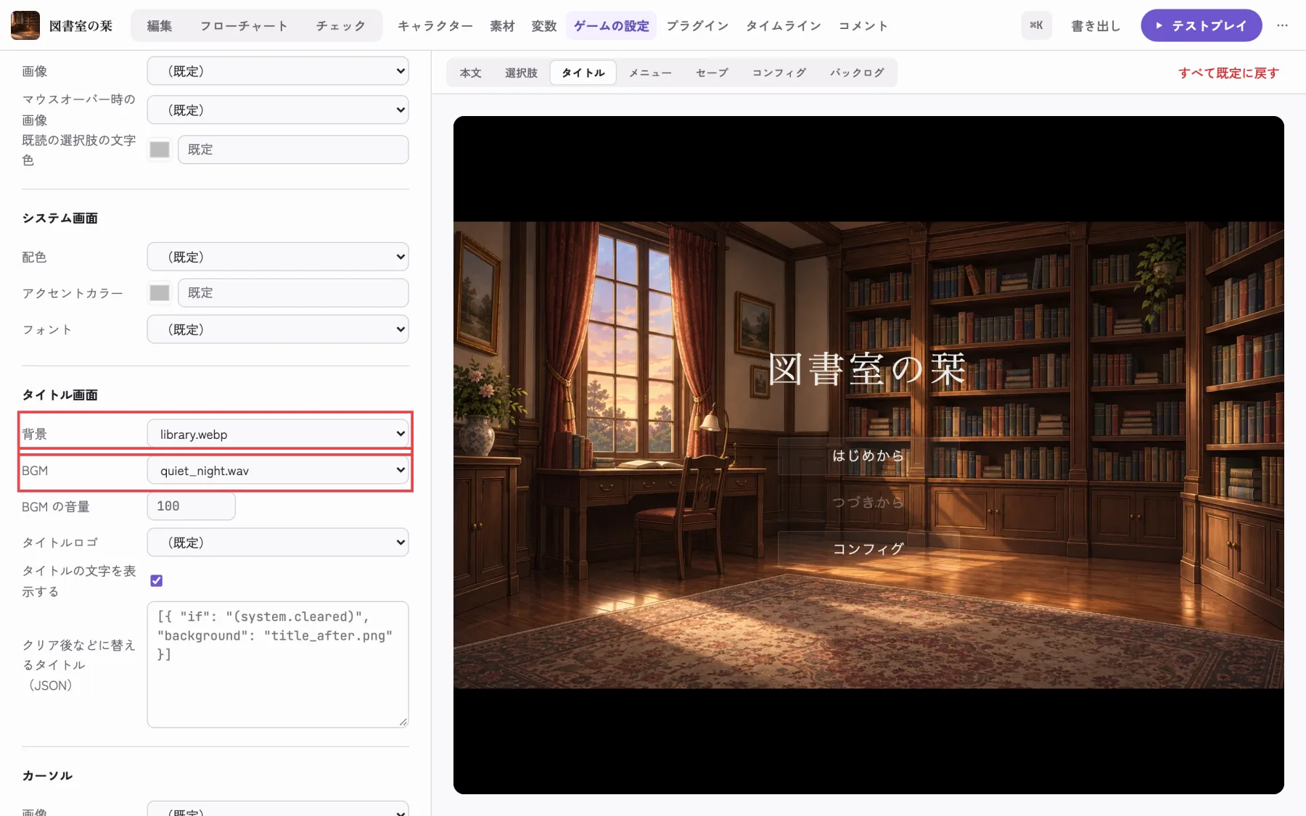
Task: Click the 既読の選択肢の文字色 text field
Action: pos(293,149)
